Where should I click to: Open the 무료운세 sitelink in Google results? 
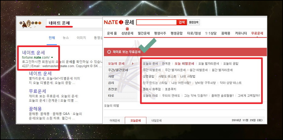(x=37, y=91)
